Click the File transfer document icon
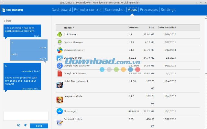 (3, 10)
